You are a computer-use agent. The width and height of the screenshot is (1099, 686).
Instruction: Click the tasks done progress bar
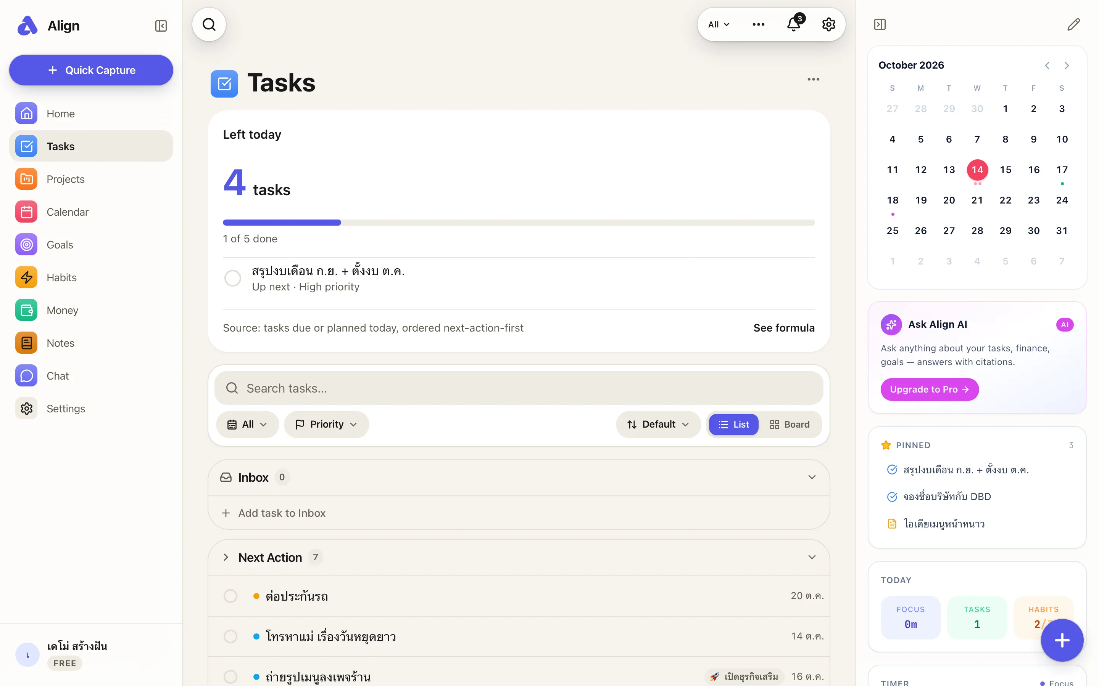[519, 222]
